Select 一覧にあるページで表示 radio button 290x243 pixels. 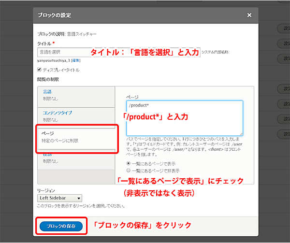coord(129,163)
